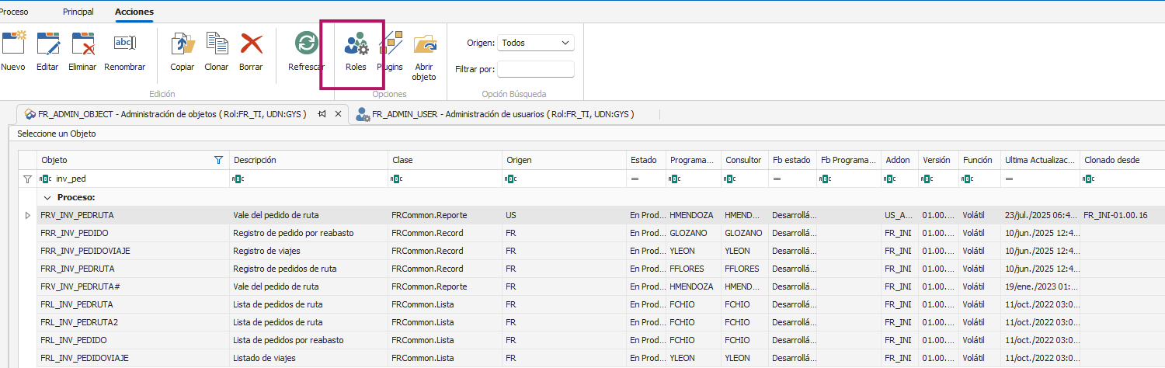Click the Copiar icon
1165x368 pixels.
point(183,45)
